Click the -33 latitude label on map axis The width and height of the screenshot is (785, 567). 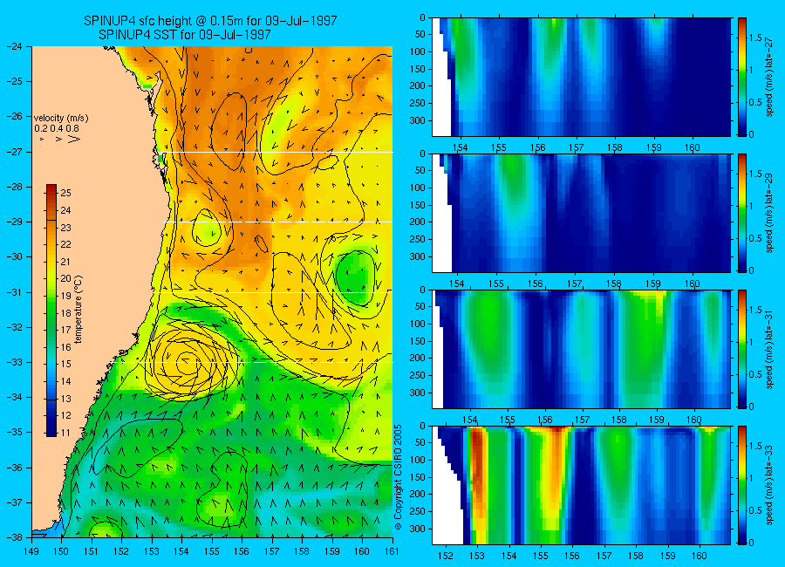coord(14,363)
